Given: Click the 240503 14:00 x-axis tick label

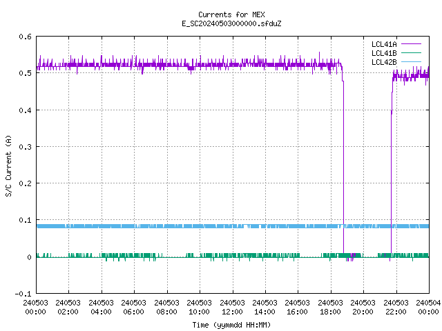Looking at the screenshot, I should click(x=265, y=308).
